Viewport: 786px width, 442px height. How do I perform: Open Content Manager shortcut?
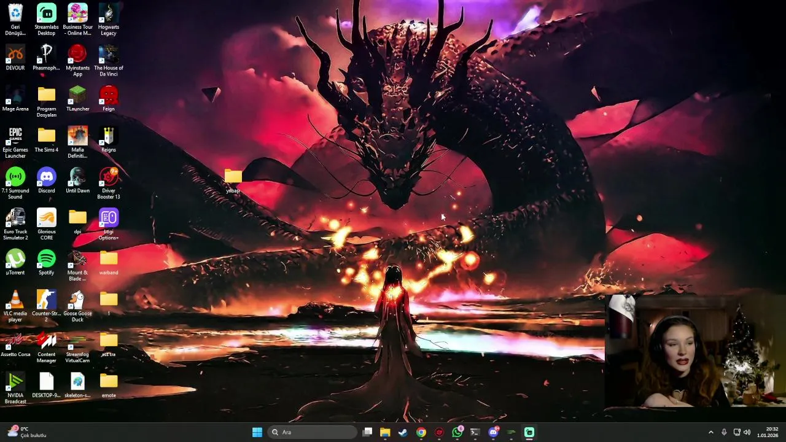47,347
